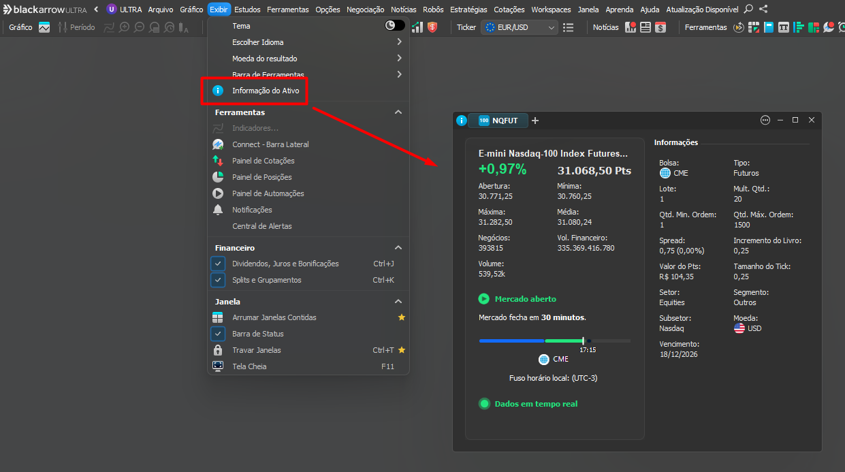Viewport: 845px width, 472px height.
Task: Click the blue info icon in NQFUT window
Action: click(462, 121)
